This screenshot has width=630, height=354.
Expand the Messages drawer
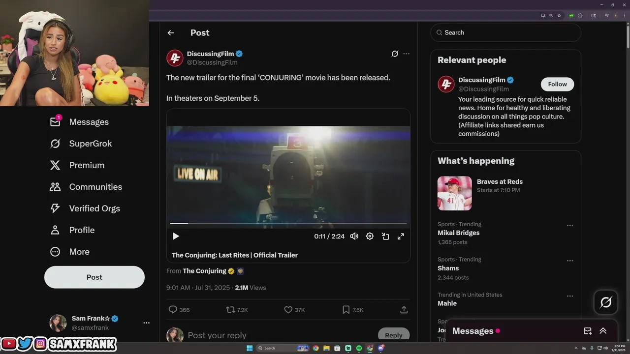coord(603,331)
